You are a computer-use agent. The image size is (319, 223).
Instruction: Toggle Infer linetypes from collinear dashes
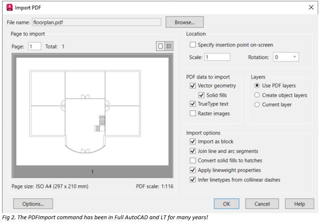[x=192, y=180]
